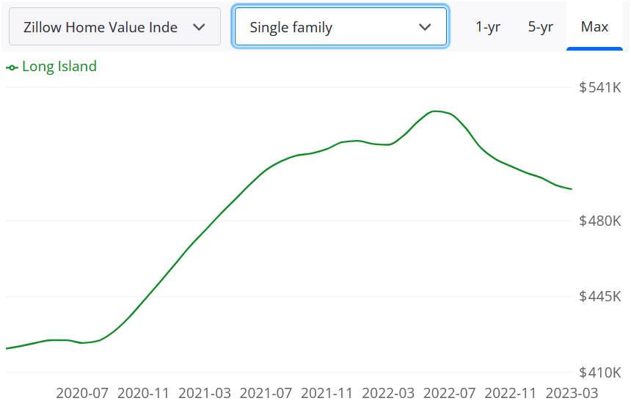Click the $541K y-axis value
631x401 pixels.
(x=599, y=88)
